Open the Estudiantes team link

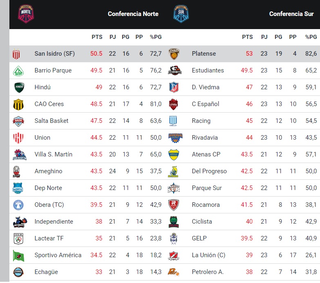(208, 70)
